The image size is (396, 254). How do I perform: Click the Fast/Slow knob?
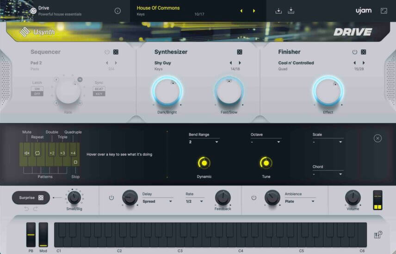(229, 91)
